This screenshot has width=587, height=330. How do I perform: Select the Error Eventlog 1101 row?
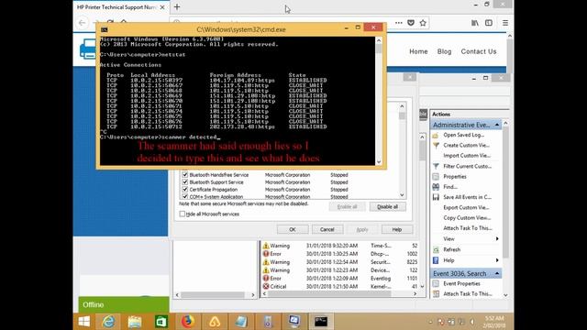point(340,279)
